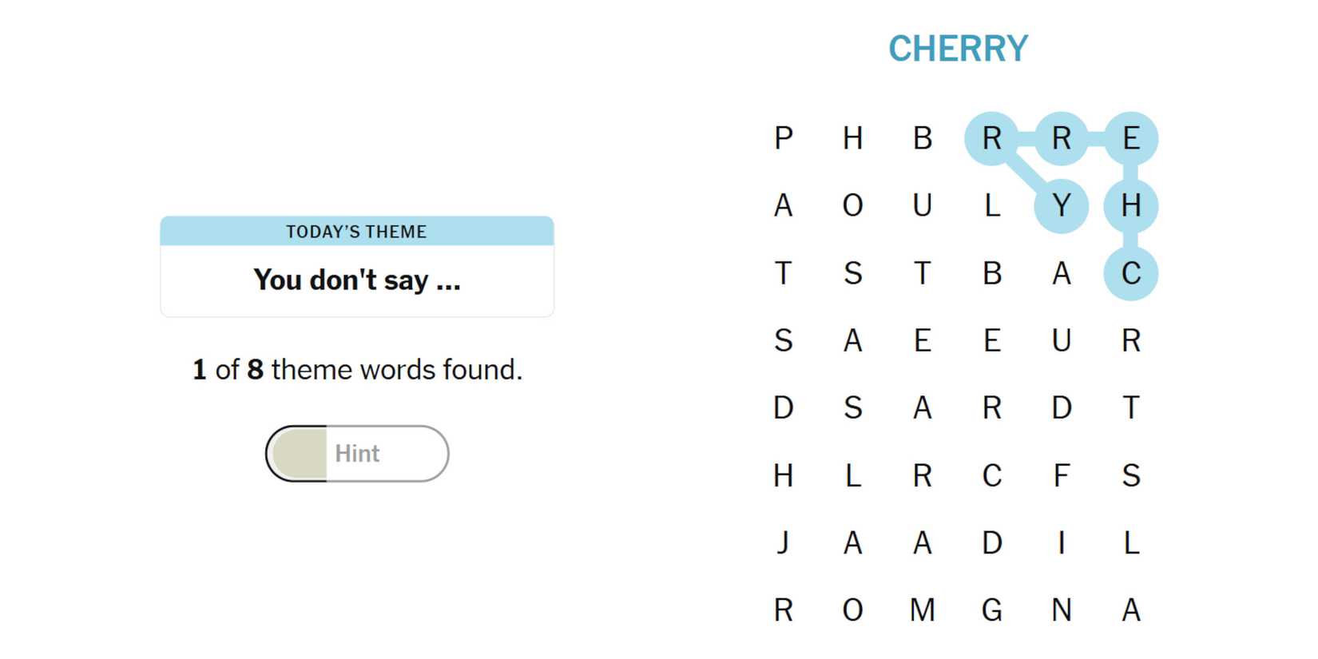Select the letter I tile
The image size is (1318, 659).
tap(1062, 543)
